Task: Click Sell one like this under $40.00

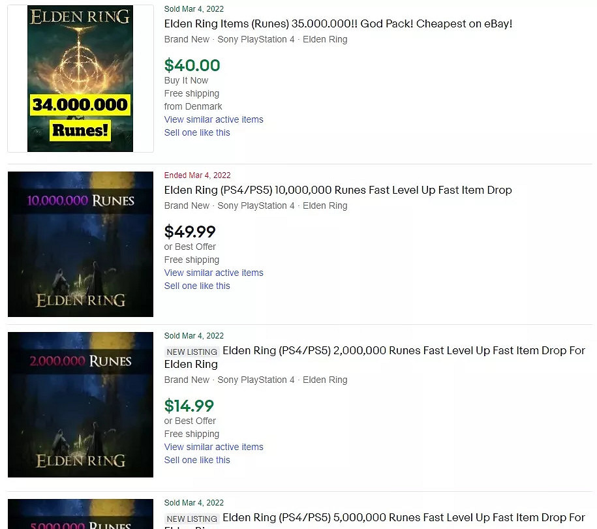Action: tap(197, 132)
